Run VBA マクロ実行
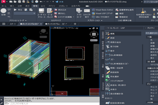The width and height of the screenshot is (158, 105). [101, 17]
